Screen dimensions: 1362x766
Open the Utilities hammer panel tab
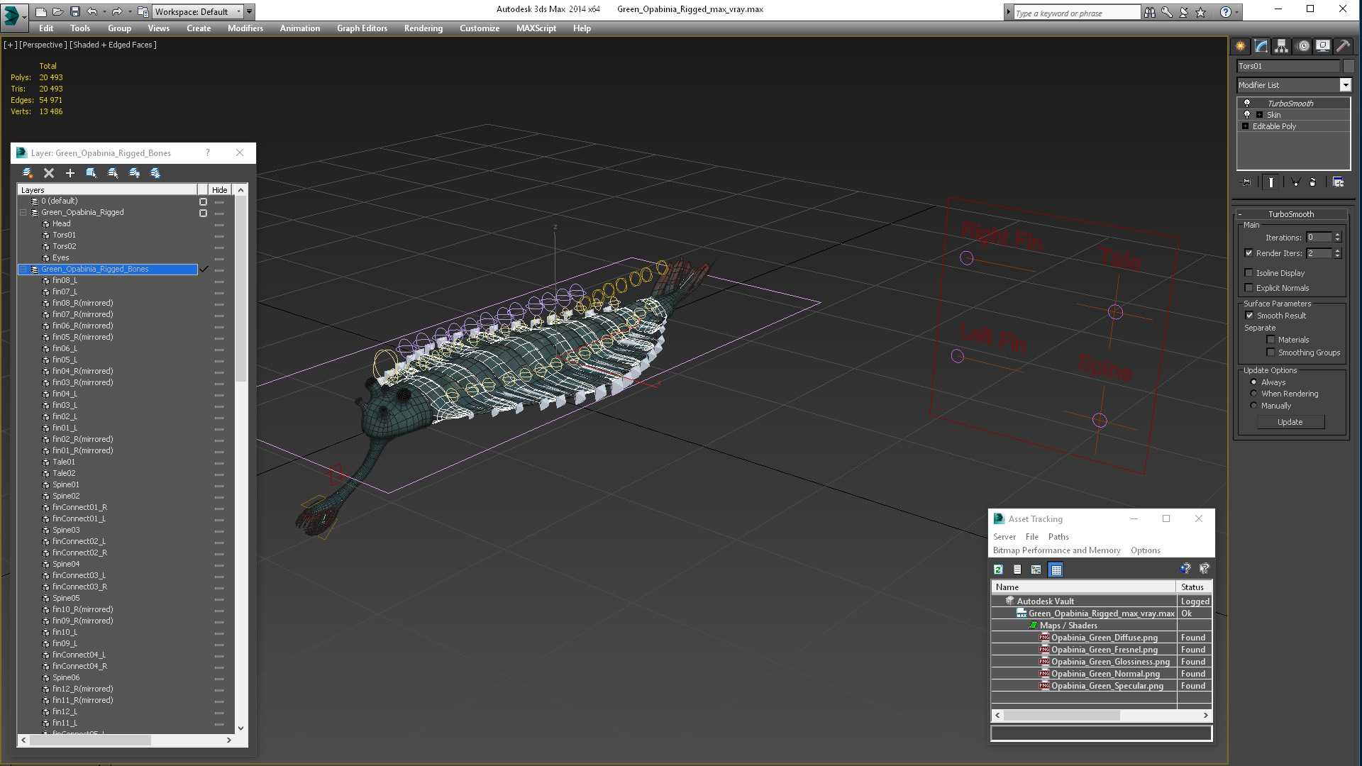(1343, 46)
